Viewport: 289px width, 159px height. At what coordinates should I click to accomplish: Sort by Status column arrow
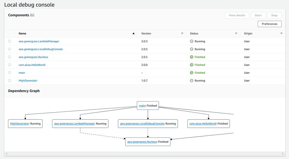click(236, 33)
